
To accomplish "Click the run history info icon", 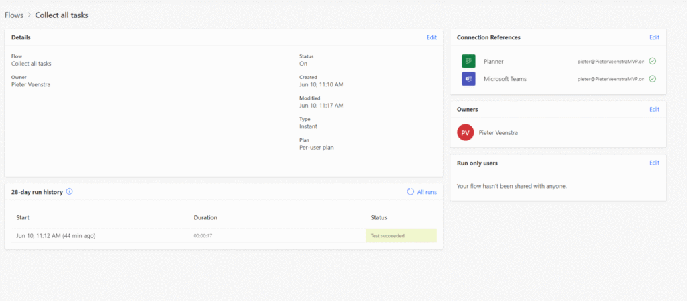I will pos(69,191).
